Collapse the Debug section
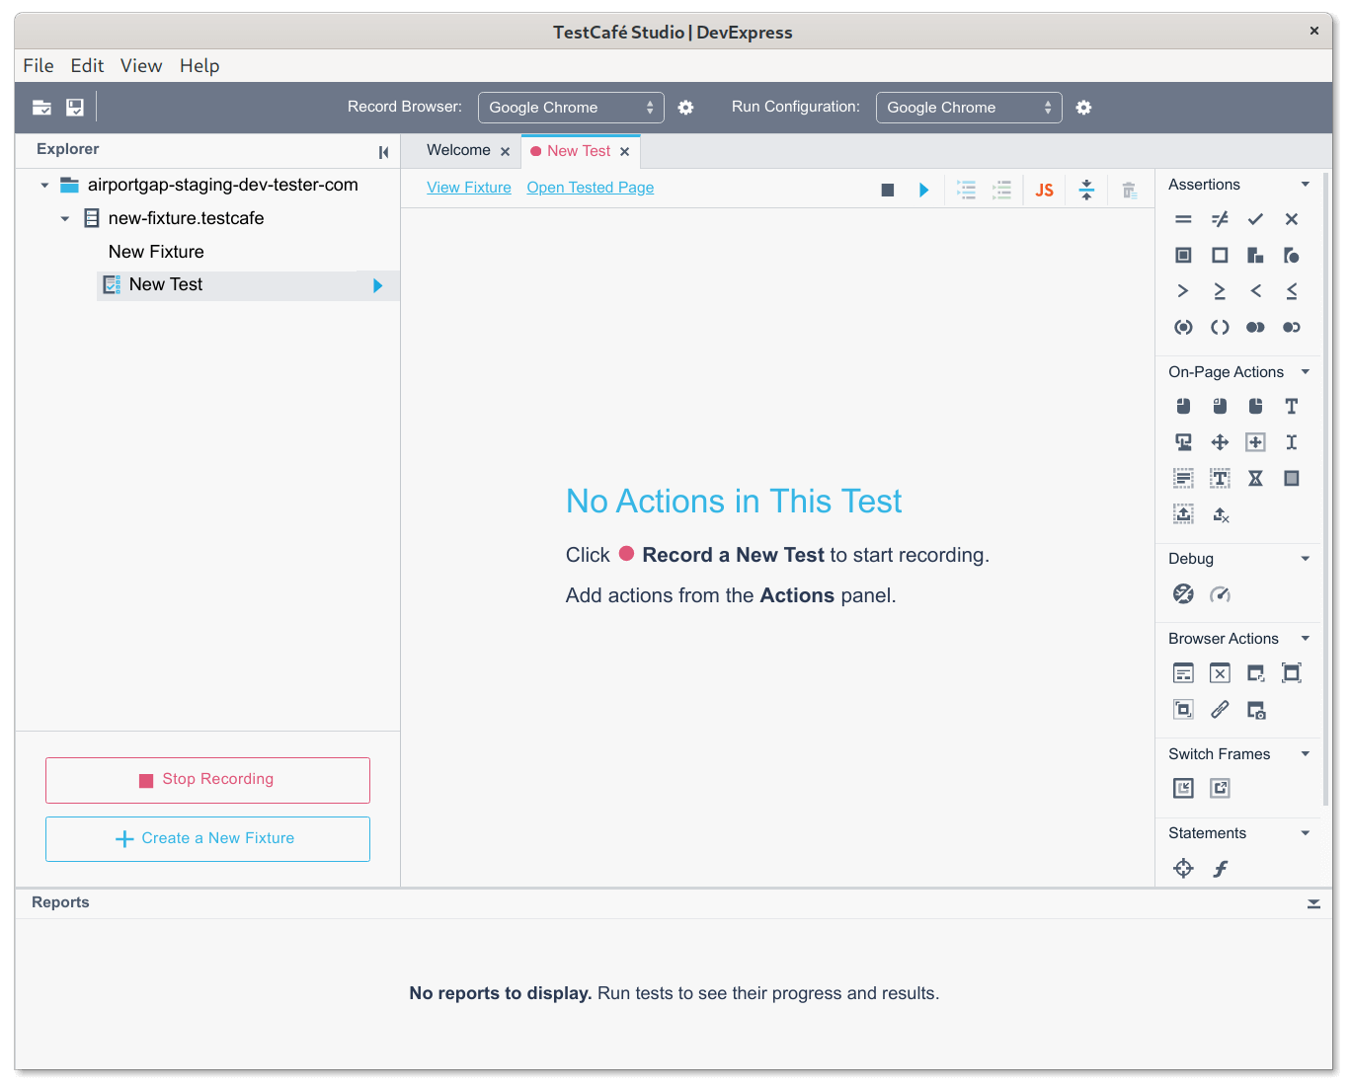 click(1305, 559)
